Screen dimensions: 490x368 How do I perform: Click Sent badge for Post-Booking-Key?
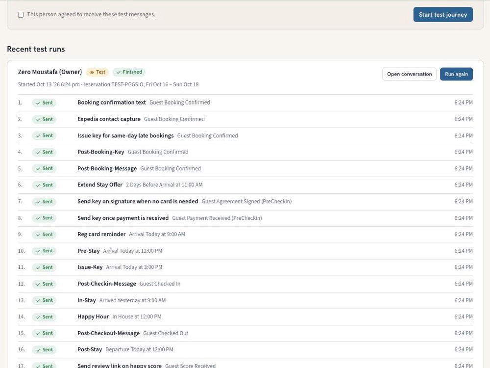[44, 152]
